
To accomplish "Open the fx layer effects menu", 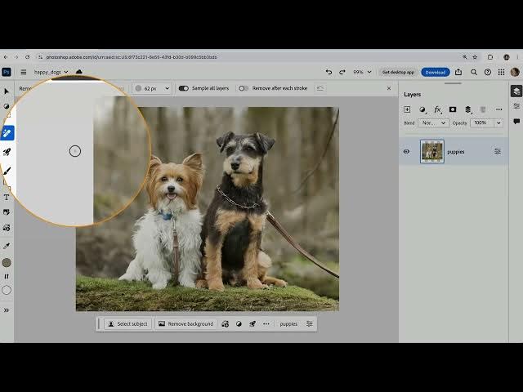I will [x=438, y=109].
